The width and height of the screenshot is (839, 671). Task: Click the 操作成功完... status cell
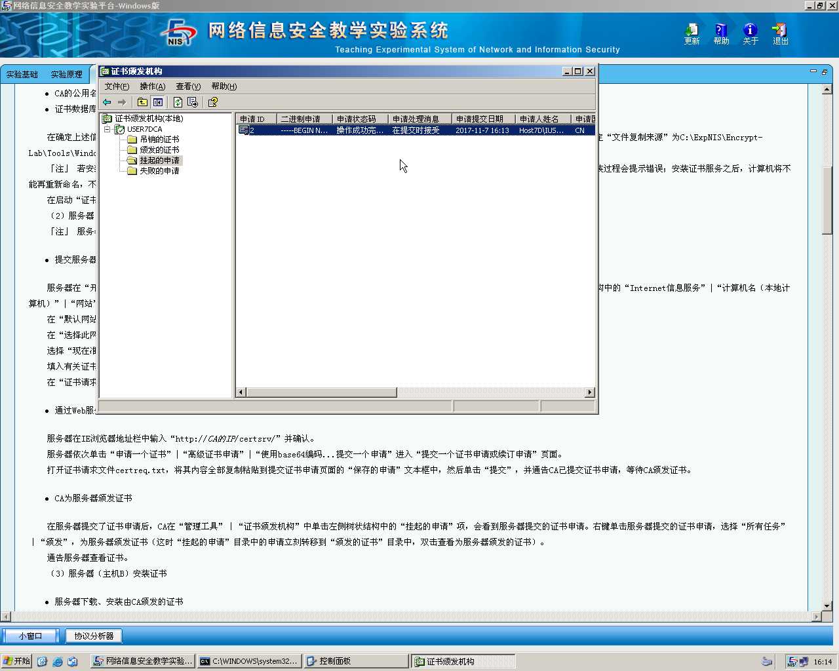point(360,130)
